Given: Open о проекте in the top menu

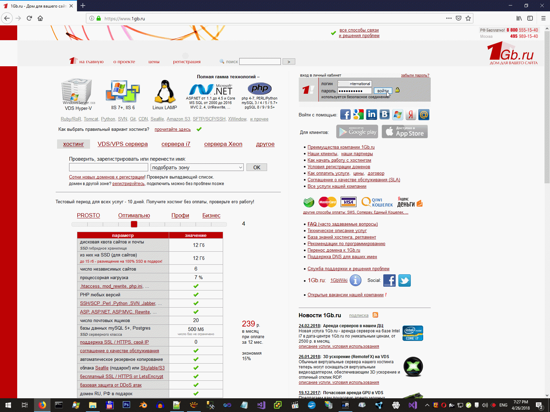Looking at the screenshot, I should [124, 62].
